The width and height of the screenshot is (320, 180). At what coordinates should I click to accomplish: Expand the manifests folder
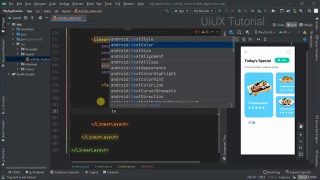pyautogui.click(x=13, y=29)
